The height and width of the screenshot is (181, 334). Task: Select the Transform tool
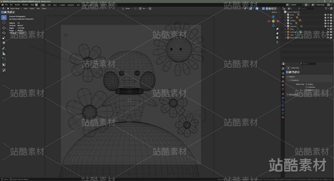click(4, 43)
